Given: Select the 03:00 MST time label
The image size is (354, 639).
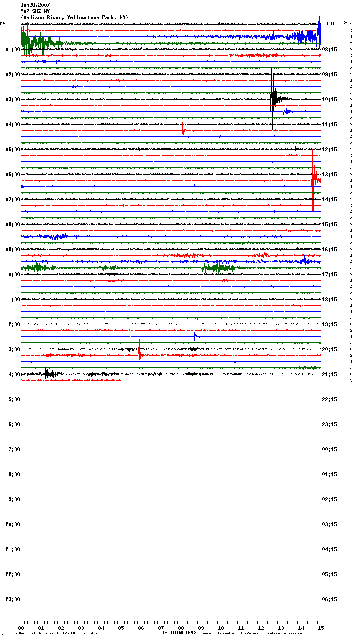Looking at the screenshot, I should point(13,100).
